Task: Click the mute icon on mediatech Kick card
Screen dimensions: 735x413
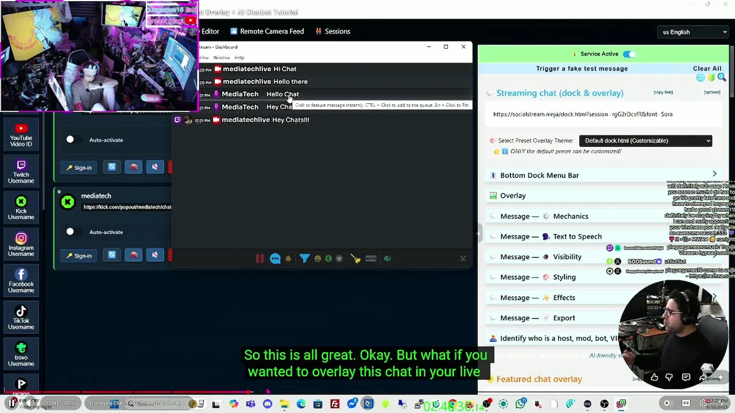Action: coord(154,255)
